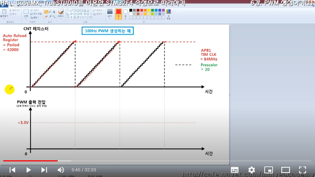Choose the Eraser tool
Image resolution: width=315 pixels, height=177 pixels.
[x=46, y=16]
